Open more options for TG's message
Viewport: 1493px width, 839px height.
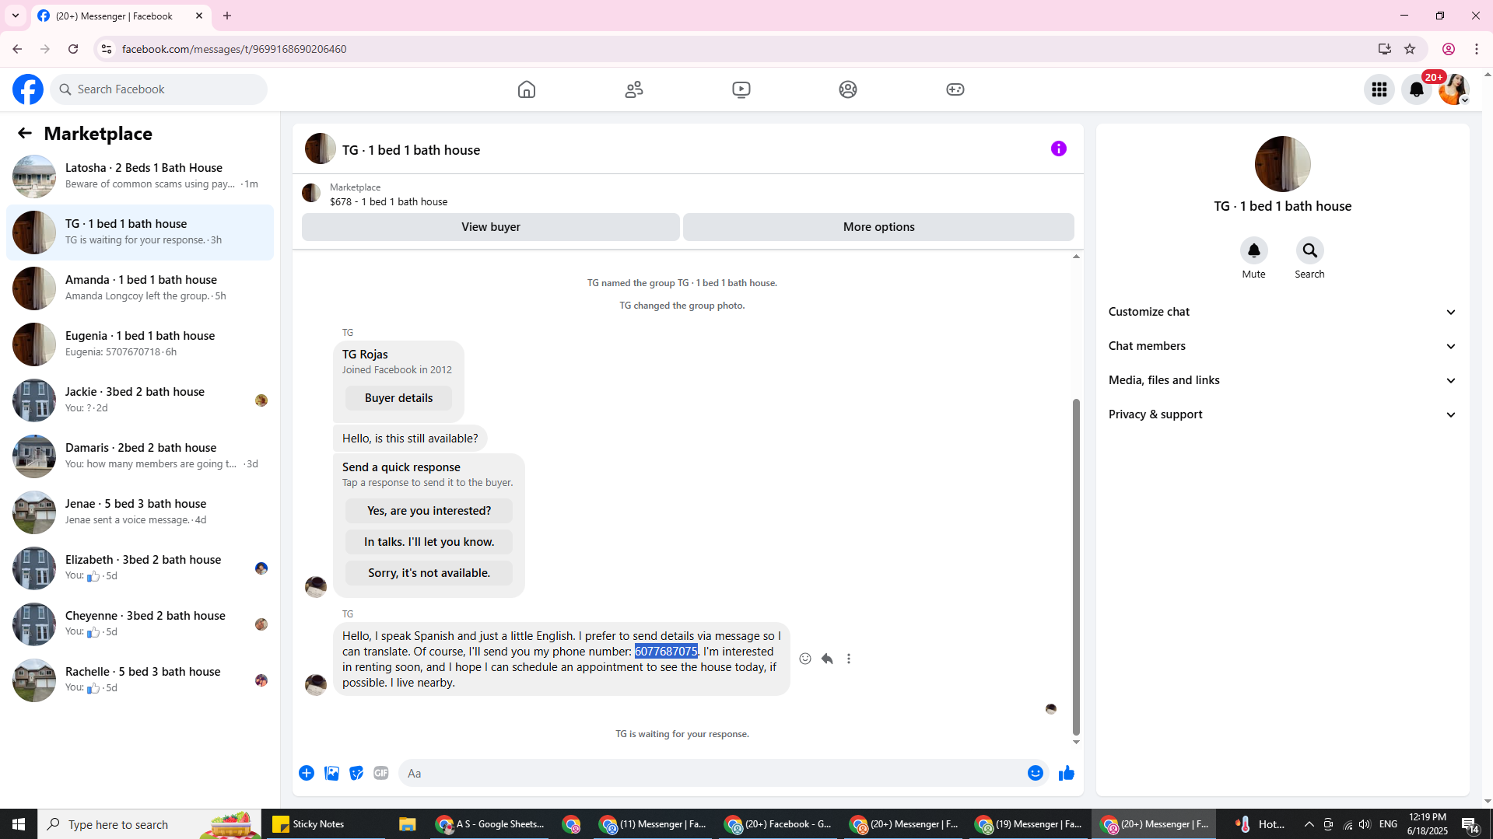pyautogui.click(x=849, y=659)
